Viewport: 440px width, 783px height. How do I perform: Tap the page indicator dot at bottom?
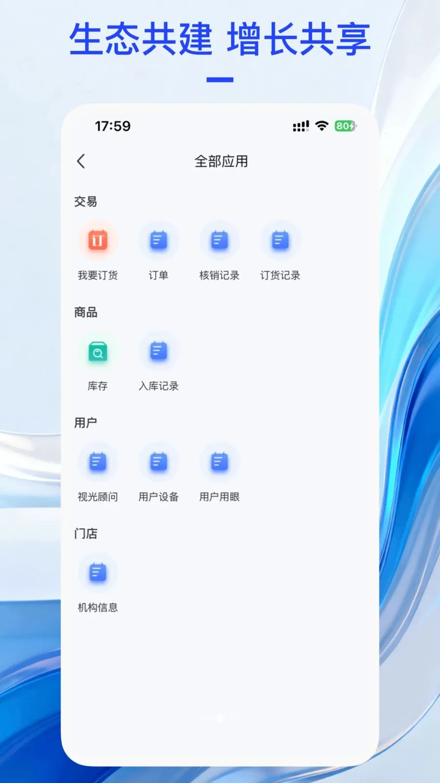220,718
